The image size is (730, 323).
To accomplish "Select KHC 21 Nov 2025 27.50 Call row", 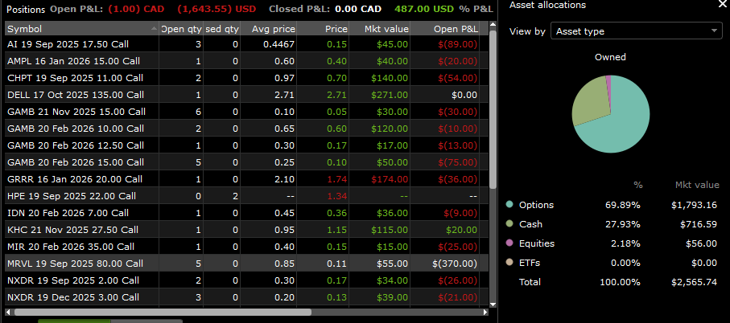I will (x=247, y=230).
